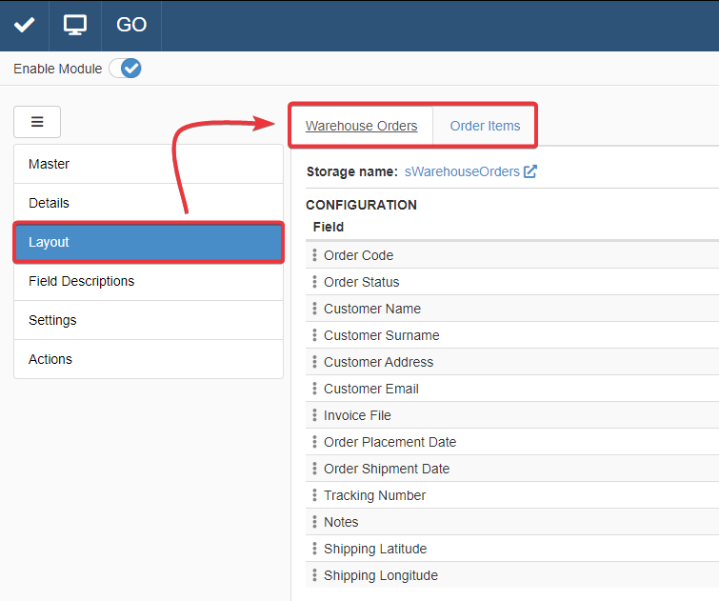Open the Actions section

(149, 359)
